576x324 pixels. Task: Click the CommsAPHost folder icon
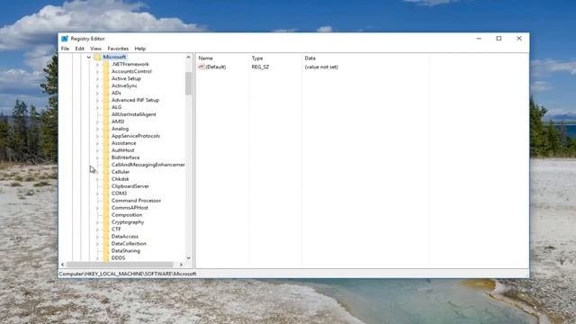[x=106, y=208]
